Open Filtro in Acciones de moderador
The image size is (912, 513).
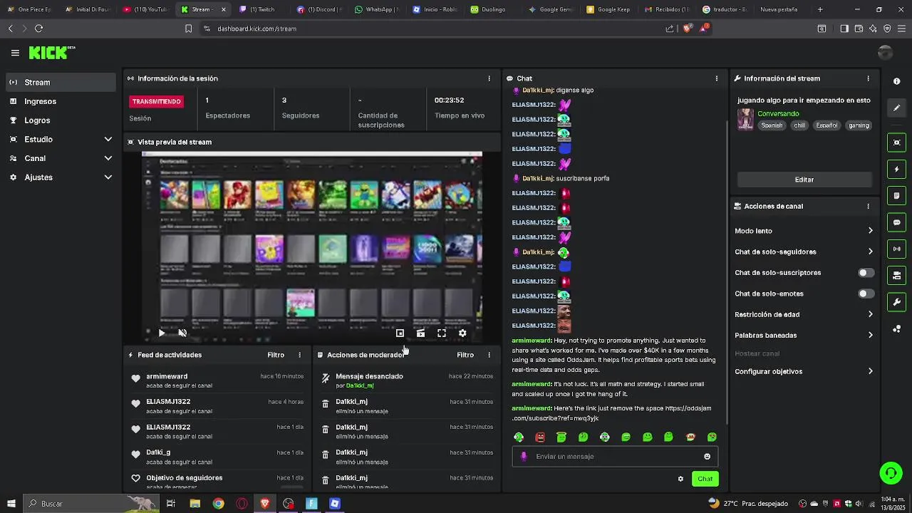point(465,355)
